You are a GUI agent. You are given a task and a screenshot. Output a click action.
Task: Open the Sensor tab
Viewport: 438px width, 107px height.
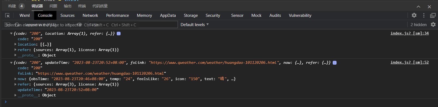tap(237, 15)
